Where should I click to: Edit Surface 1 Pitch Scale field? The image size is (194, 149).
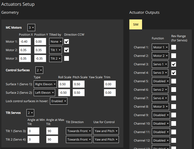click(79, 84)
